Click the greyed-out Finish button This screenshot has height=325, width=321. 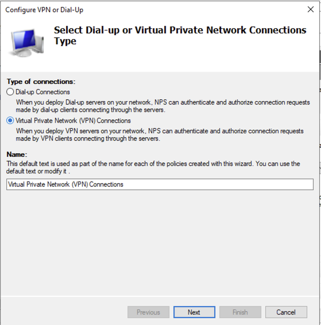pyautogui.click(x=240, y=312)
